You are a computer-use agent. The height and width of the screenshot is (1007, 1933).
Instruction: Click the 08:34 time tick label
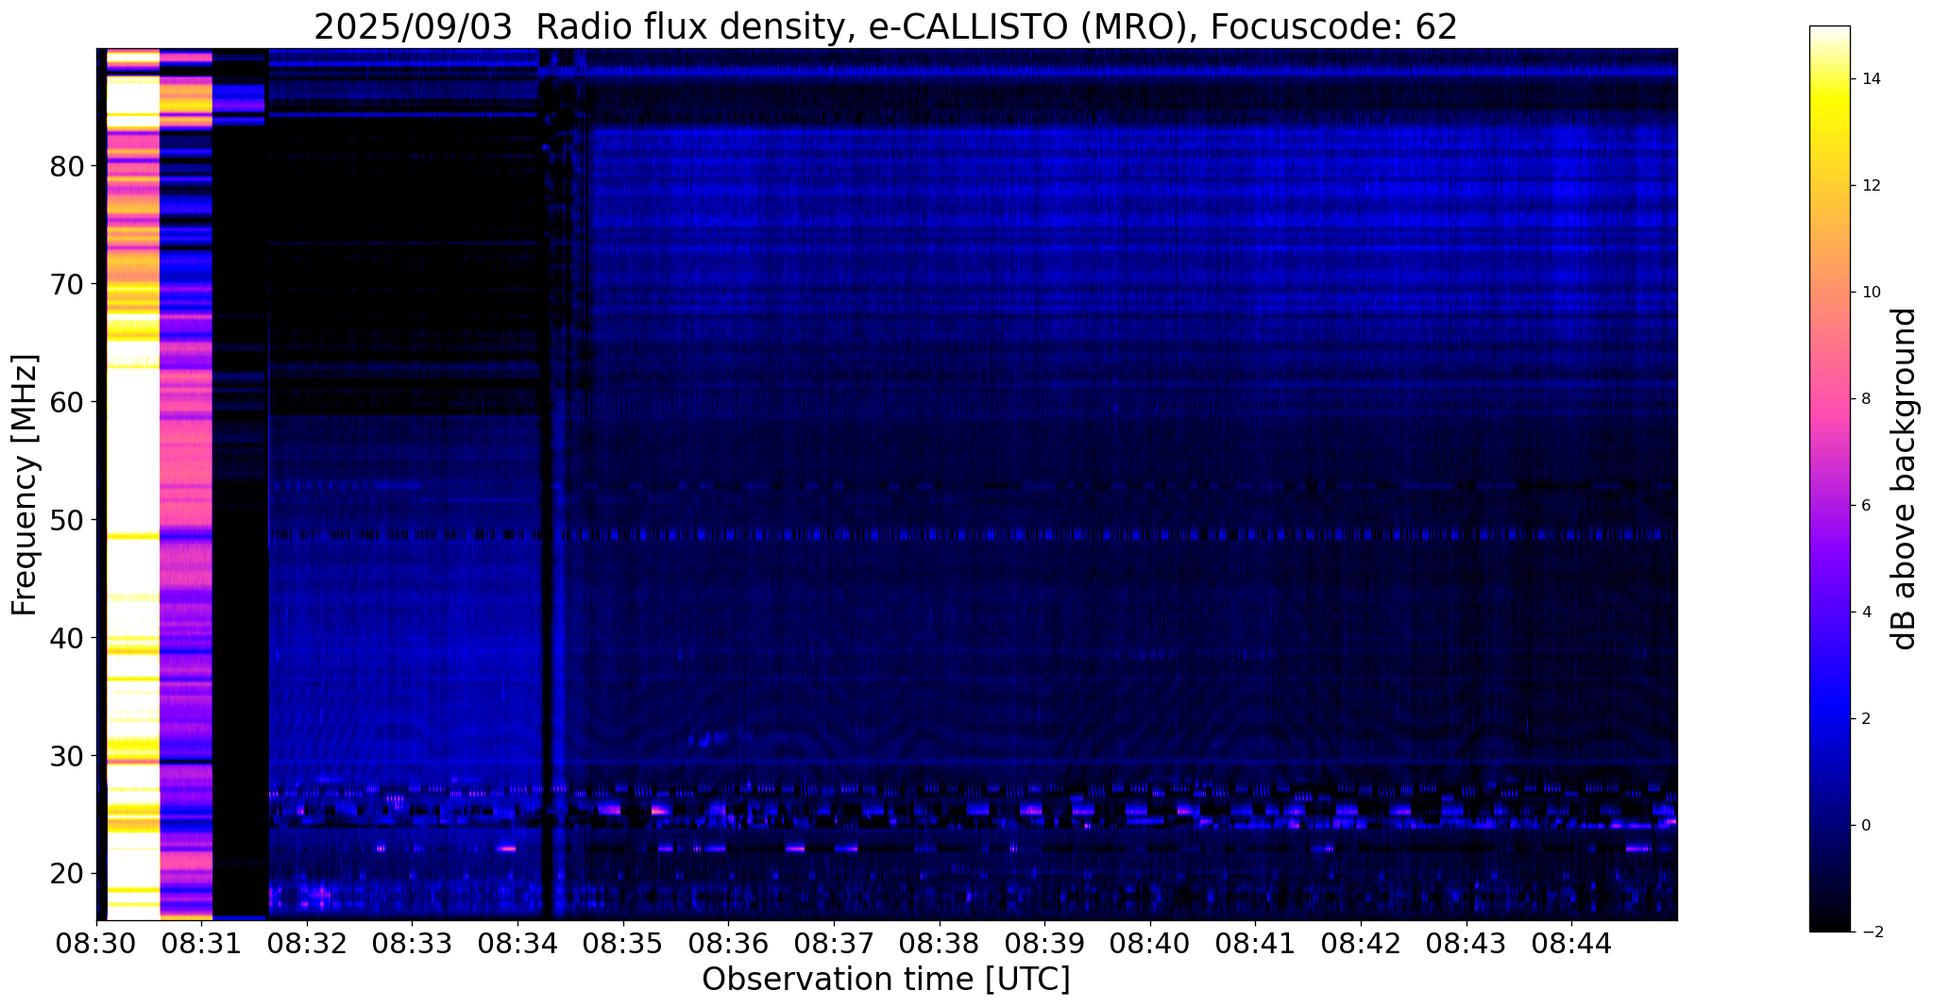tap(517, 944)
